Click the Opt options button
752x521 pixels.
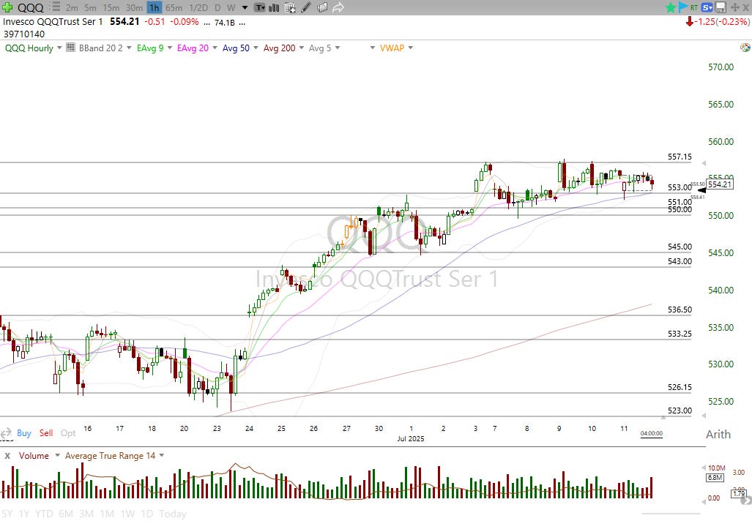click(68, 433)
